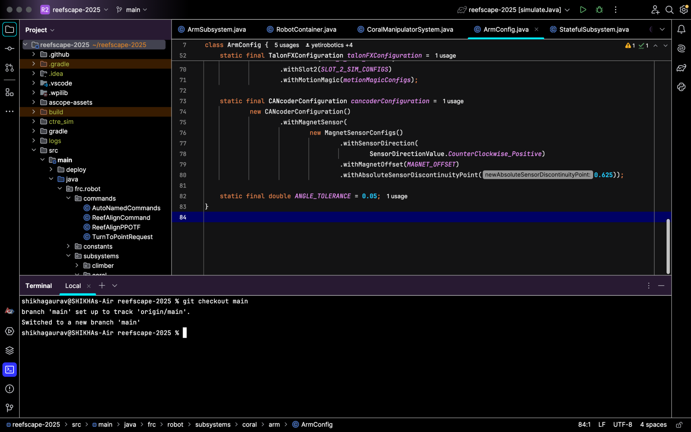Open the Commit tool window
Image resolution: width=691 pixels, height=432 pixels.
(9, 49)
